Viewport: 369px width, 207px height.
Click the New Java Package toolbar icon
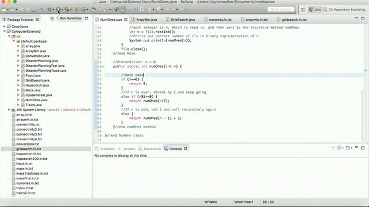click(x=77, y=9)
